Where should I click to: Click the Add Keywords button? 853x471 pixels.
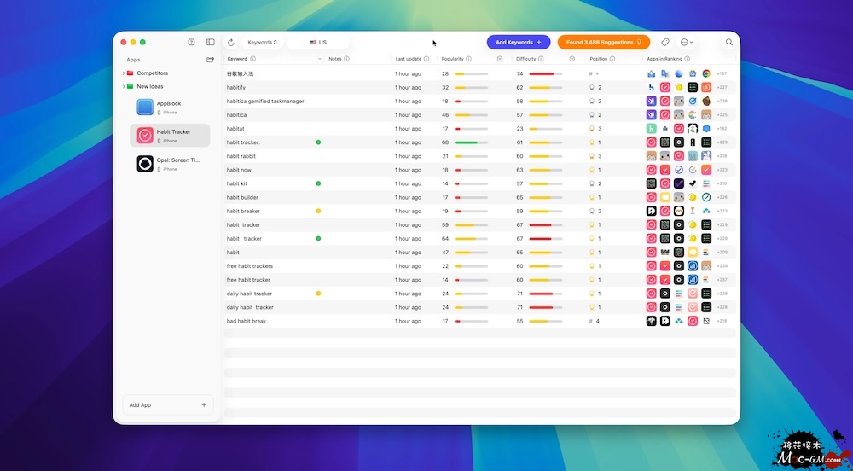tap(519, 42)
